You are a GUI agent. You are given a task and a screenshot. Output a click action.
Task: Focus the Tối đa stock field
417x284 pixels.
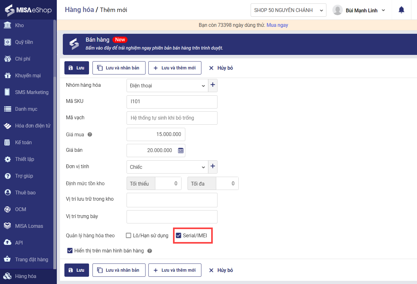coord(227,183)
